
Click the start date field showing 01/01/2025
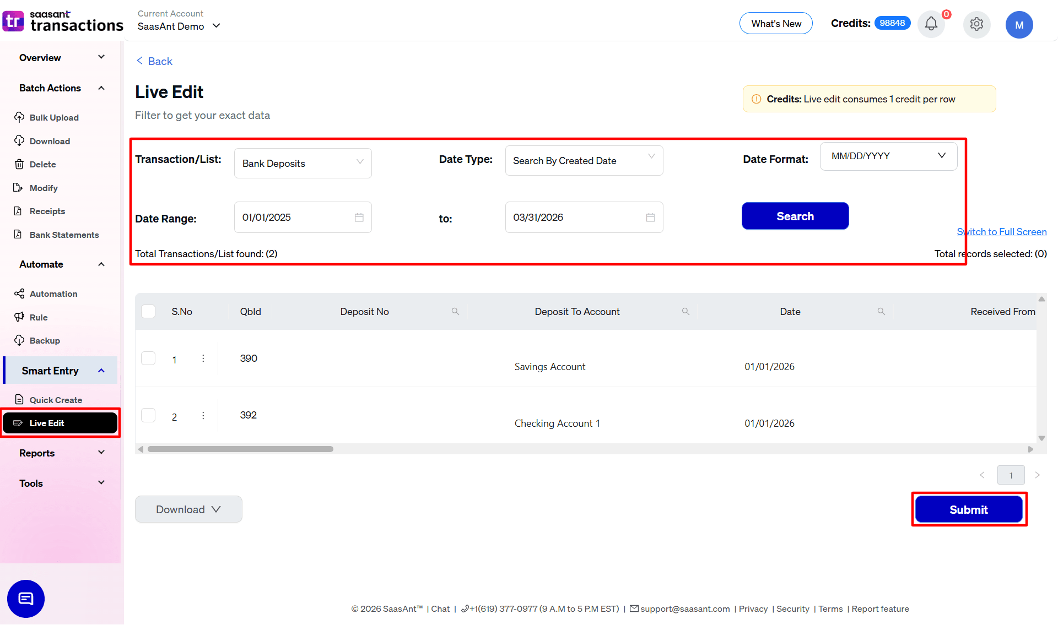tap(303, 217)
